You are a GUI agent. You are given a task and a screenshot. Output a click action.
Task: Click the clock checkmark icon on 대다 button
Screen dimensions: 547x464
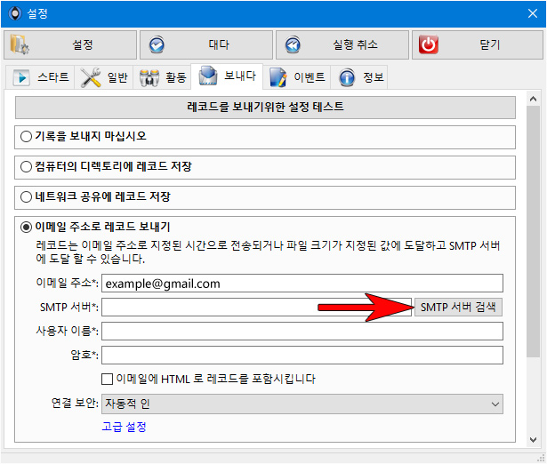157,45
